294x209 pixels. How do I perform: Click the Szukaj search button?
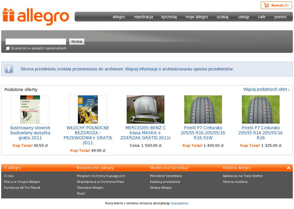point(77,41)
